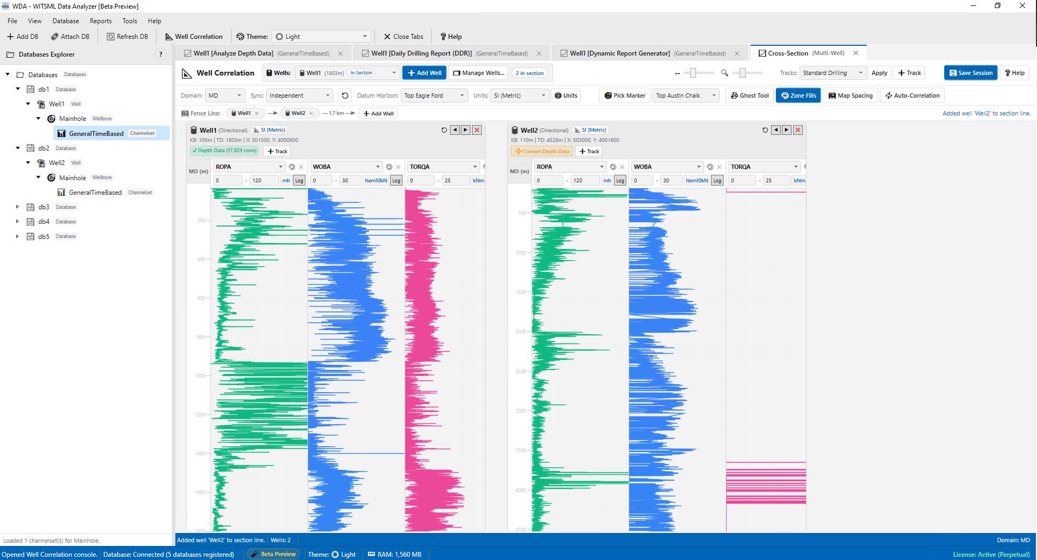1037x560 pixels.
Task: Open the Tracks Standard Drilling dropdown
Action: [833, 73]
